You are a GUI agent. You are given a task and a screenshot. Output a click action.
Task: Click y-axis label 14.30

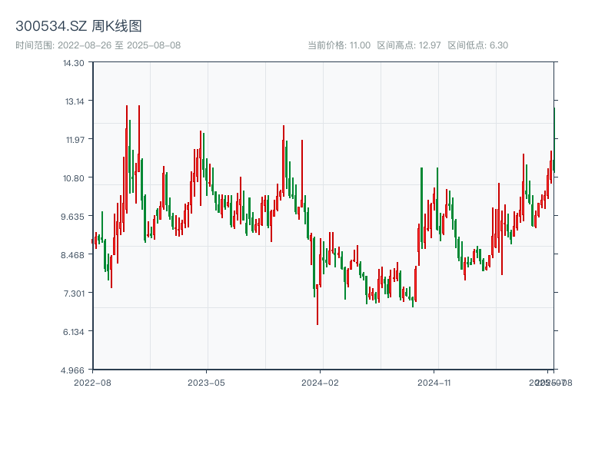(73, 63)
